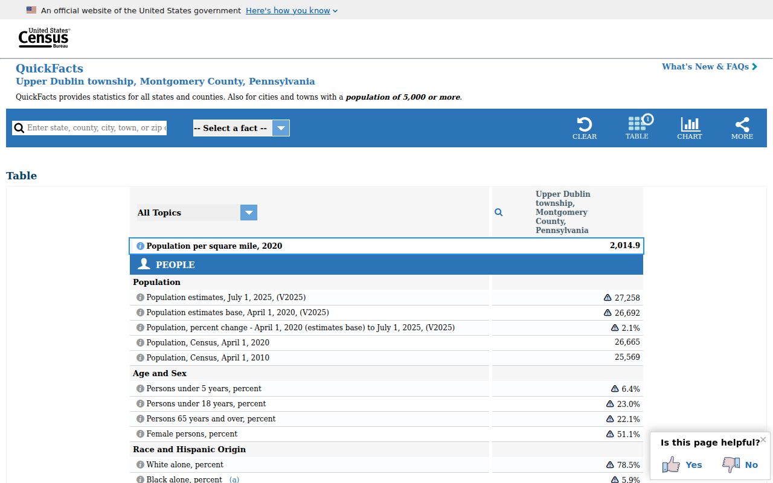Collapse the PEOPLE section header
Viewport: 773px width, 483px height.
click(x=386, y=264)
